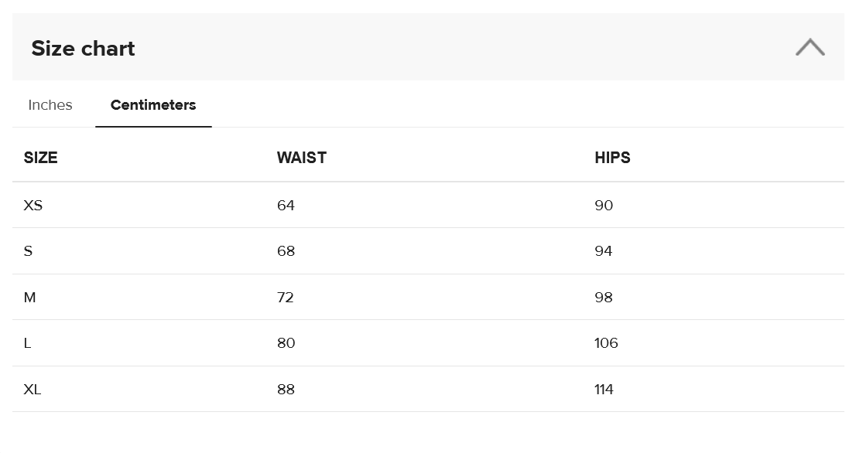The image size is (856, 453).
Task: Select the Centimeters tab
Action: pos(153,105)
